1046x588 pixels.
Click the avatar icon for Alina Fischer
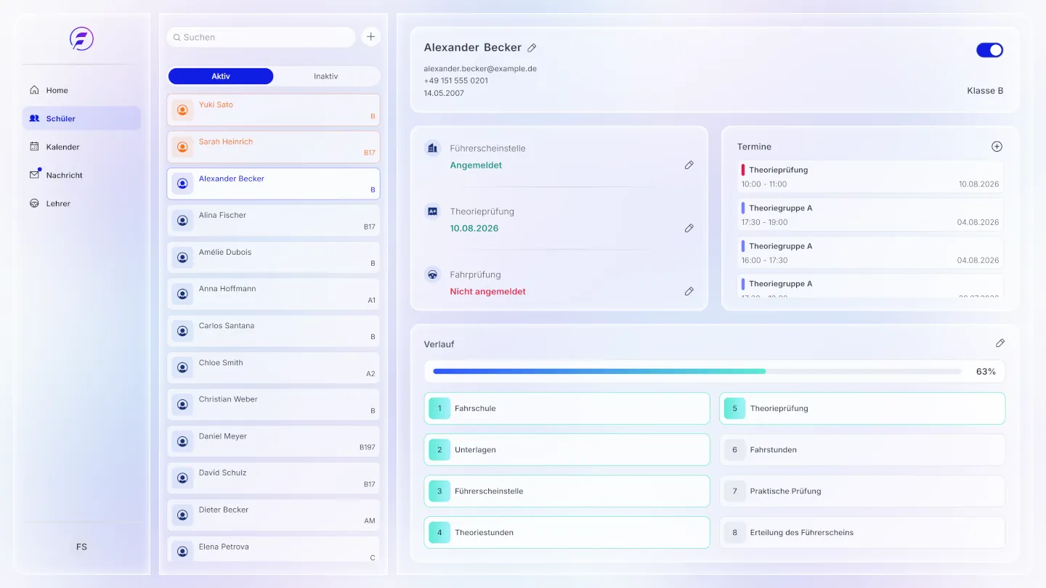pyautogui.click(x=182, y=221)
